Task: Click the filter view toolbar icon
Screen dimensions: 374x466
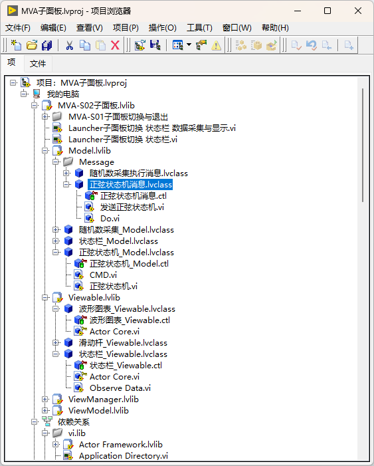Action: [178, 45]
